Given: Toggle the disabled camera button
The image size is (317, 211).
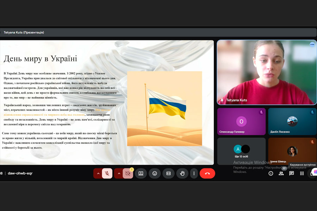Looking at the screenshot, I should tap(128, 173).
